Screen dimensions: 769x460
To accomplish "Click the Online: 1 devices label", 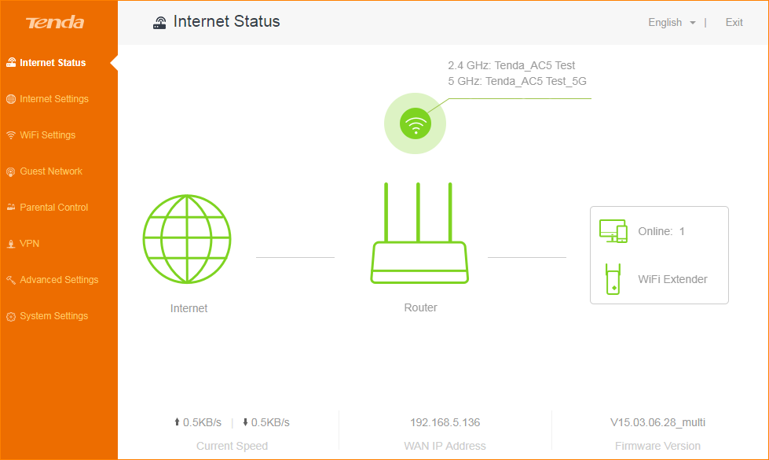I will (661, 231).
